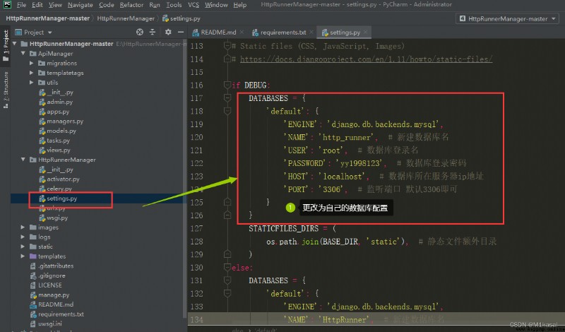The image size is (565, 332).
Task: Select LICENSE file
Action: pyautogui.click(x=46, y=285)
